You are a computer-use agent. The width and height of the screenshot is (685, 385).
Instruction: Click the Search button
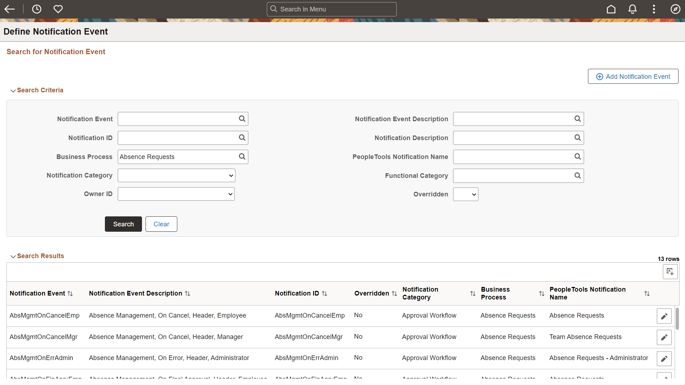pyautogui.click(x=123, y=224)
